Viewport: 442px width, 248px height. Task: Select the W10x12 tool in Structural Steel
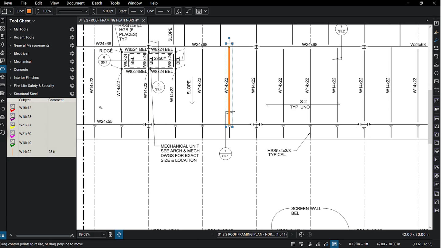tap(41, 108)
